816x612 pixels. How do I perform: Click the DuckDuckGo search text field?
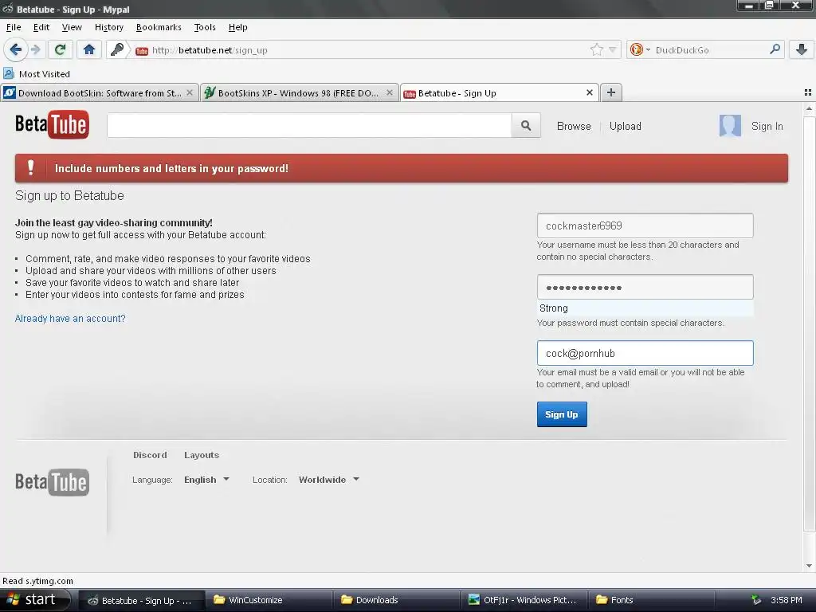coord(708,50)
